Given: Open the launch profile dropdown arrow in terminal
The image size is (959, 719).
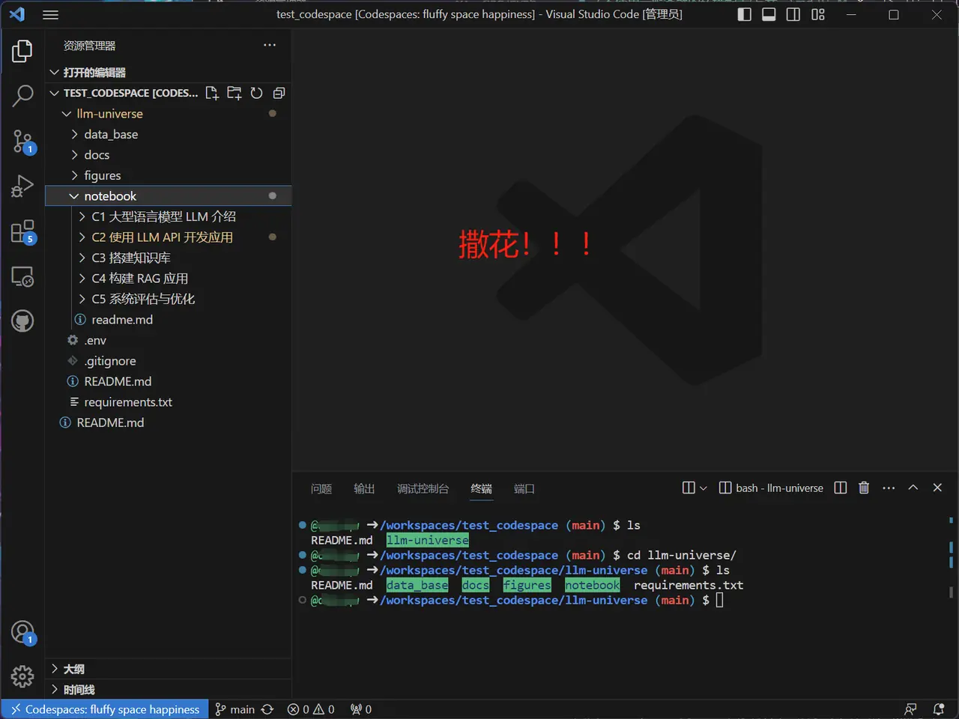Looking at the screenshot, I should pyautogui.click(x=703, y=488).
